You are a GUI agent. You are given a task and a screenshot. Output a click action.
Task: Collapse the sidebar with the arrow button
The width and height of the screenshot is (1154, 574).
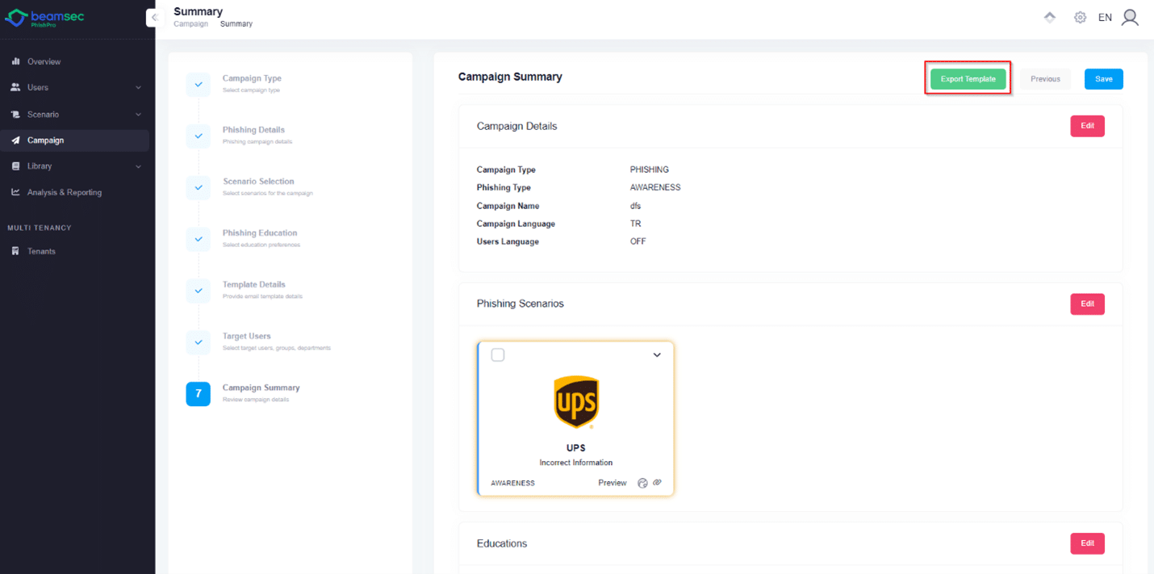point(153,18)
